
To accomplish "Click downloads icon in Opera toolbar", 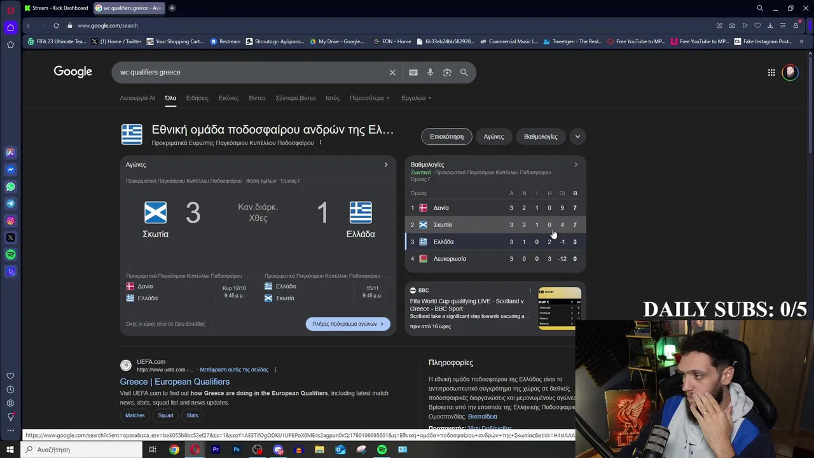I will pos(770,25).
